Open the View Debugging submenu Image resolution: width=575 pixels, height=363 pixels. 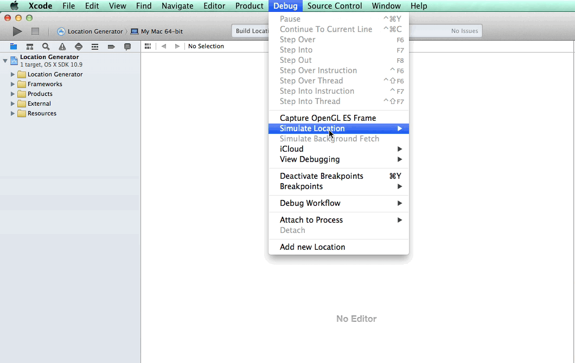coord(338,159)
